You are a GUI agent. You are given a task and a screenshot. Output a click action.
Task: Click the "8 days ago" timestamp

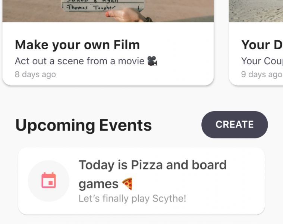(x=35, y=74)
